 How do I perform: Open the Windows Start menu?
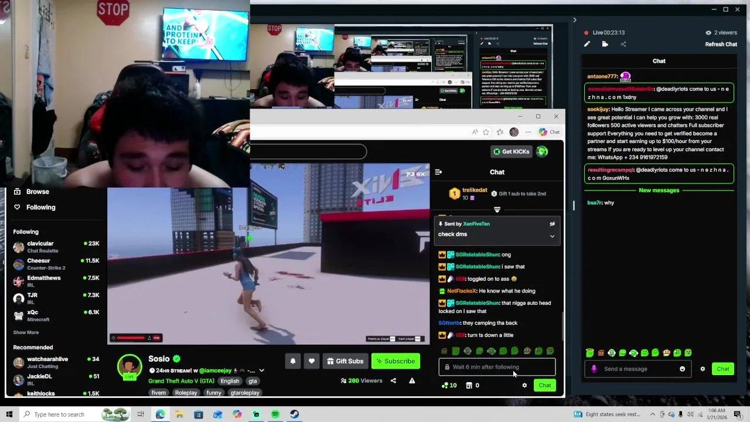(x=9, y=414)
